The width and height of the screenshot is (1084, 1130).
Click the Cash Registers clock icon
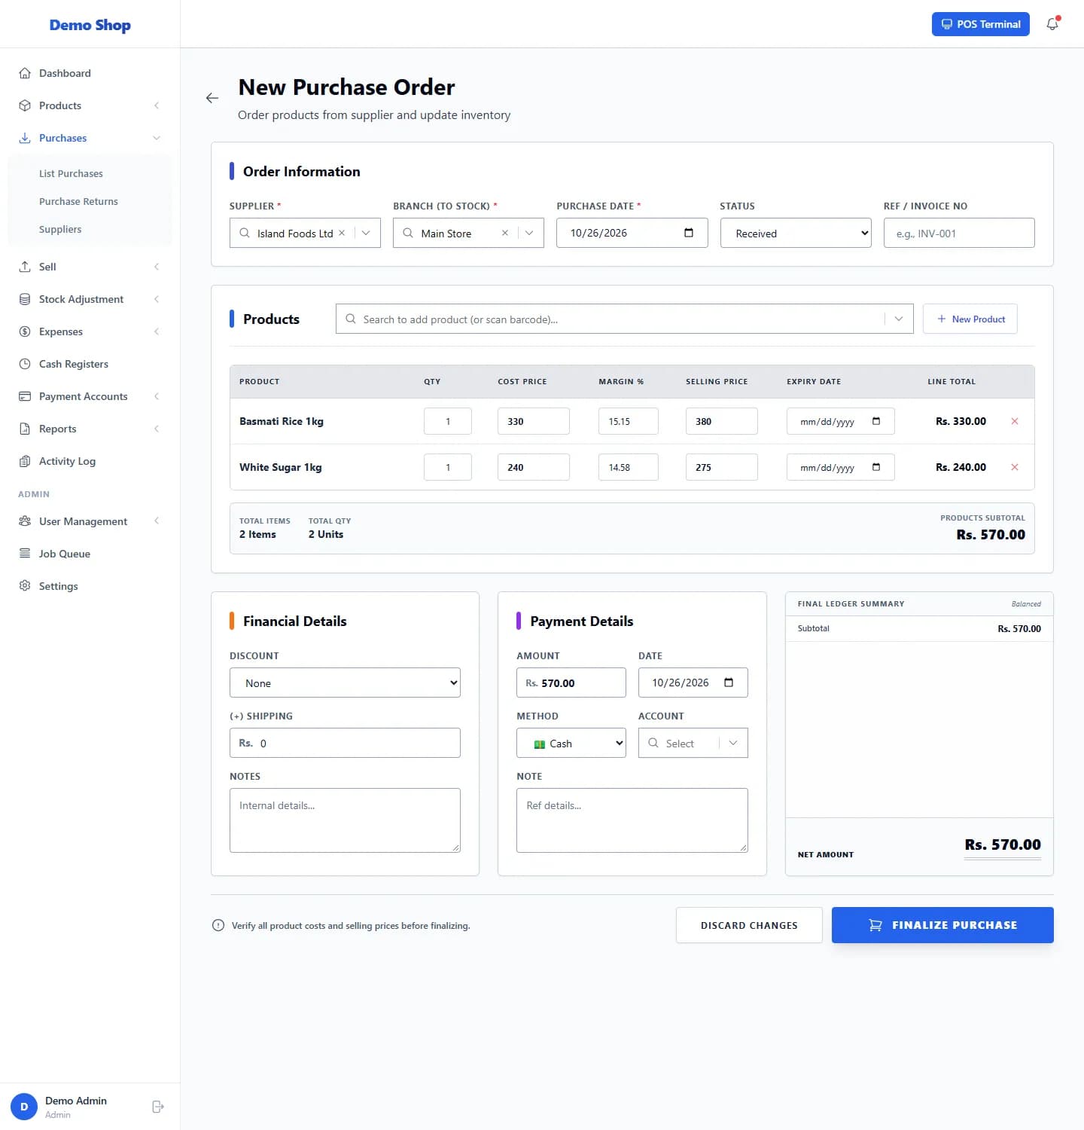click(25, 364)
